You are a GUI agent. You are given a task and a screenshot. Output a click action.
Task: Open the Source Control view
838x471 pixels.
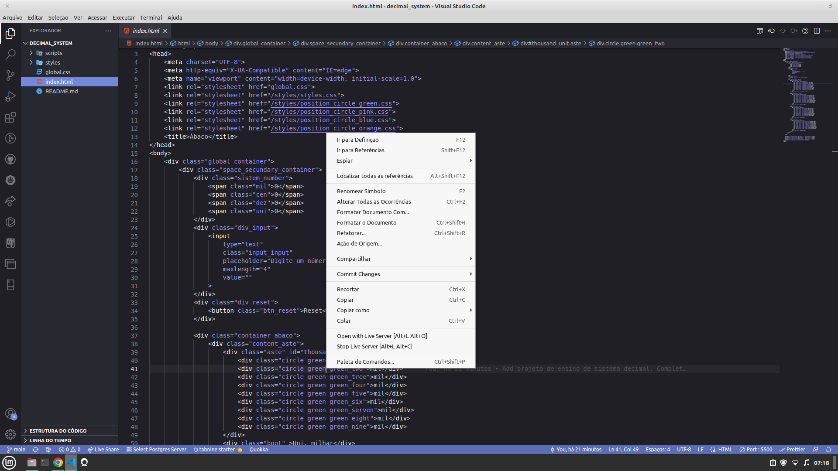(10, 75)
